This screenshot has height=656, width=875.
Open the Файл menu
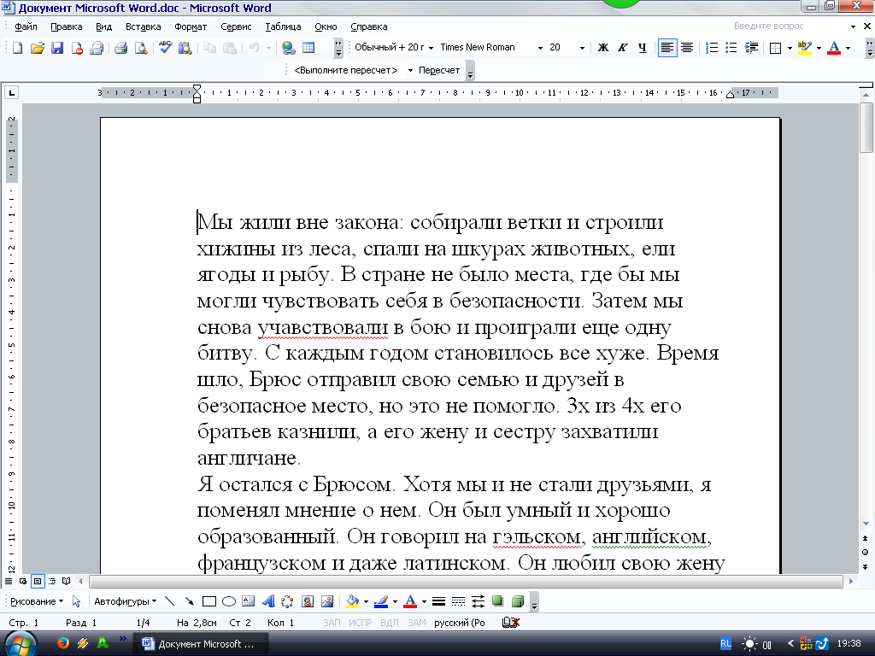point(26,26)
